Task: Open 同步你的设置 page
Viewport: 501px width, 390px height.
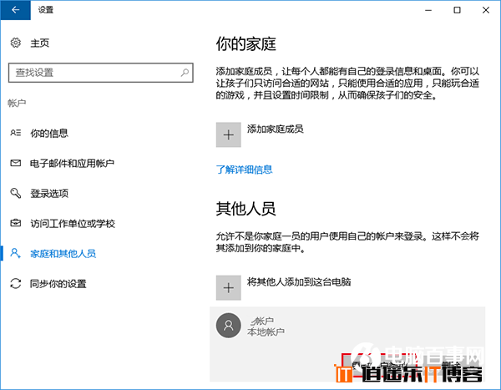Action: tap(58, 283)
